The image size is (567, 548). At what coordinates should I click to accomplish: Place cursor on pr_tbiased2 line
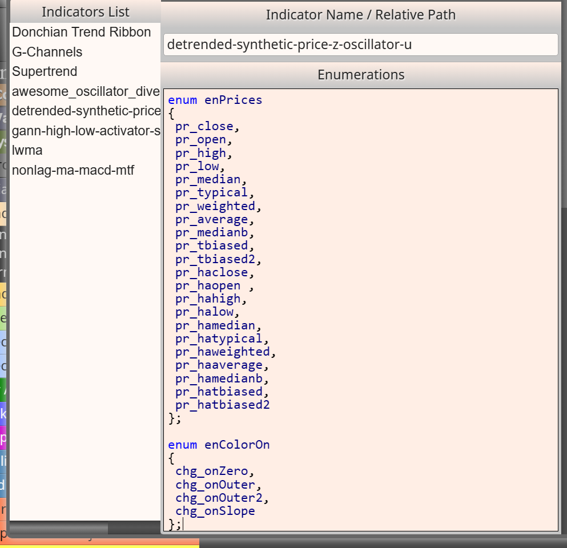click(218, 260)
